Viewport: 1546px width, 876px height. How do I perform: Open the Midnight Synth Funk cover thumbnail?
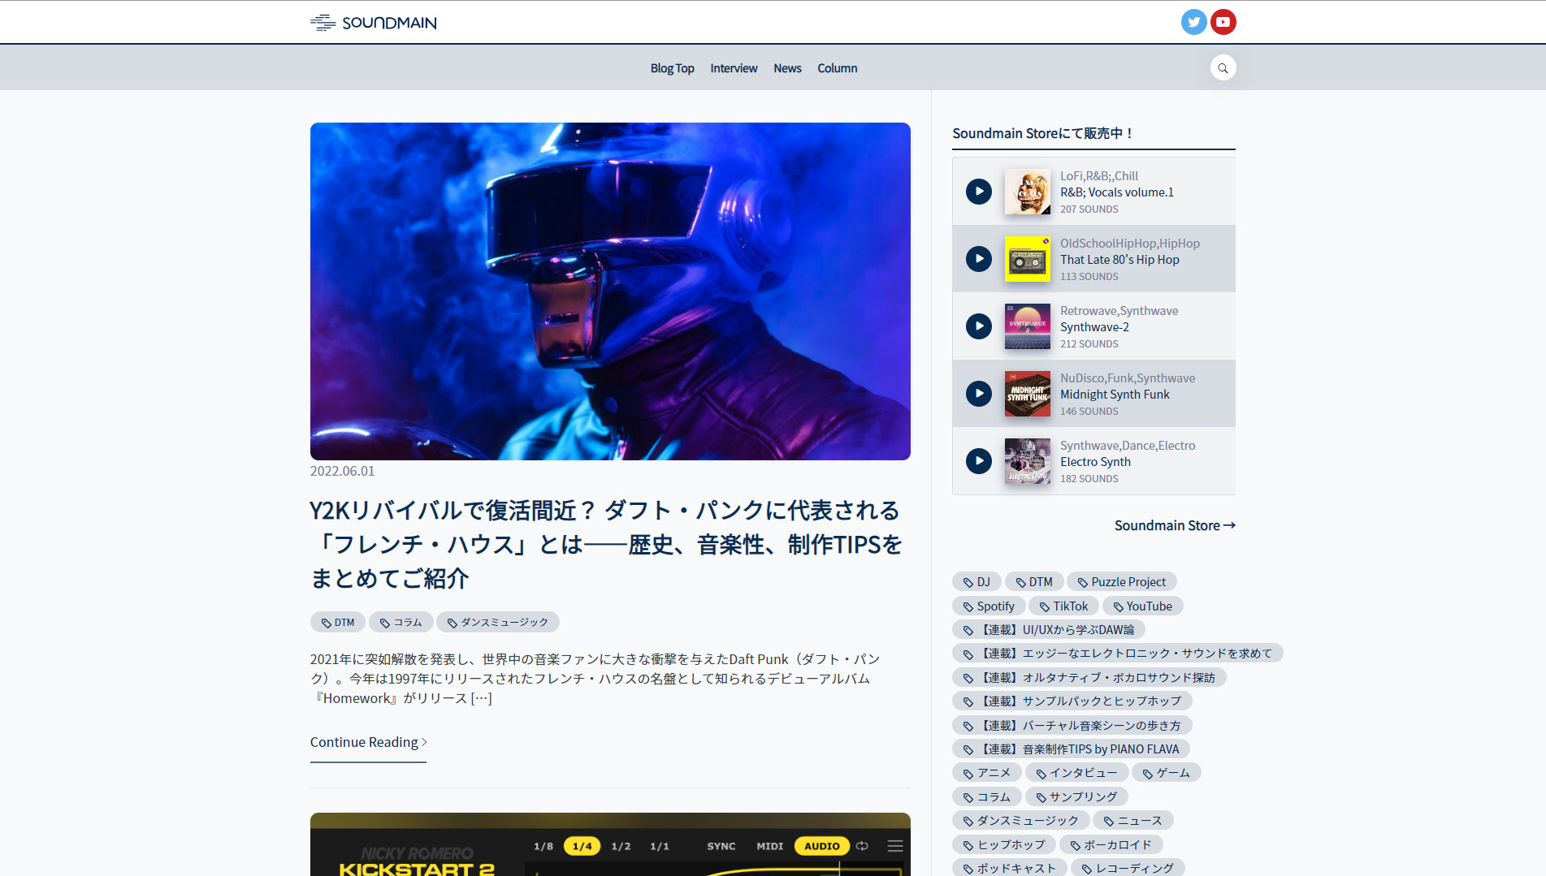(1027, 394)
